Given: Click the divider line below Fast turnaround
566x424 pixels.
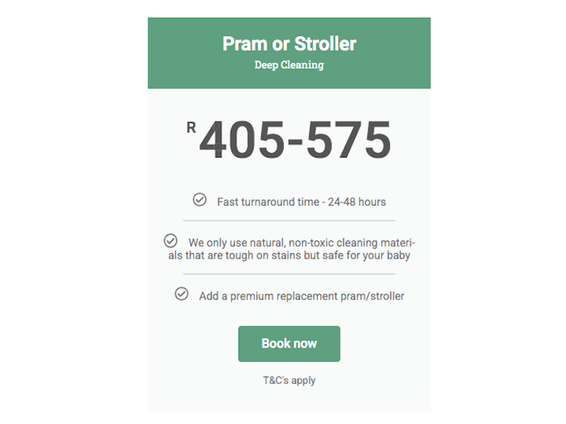Looking at the screenshot, I should [289, 221].
